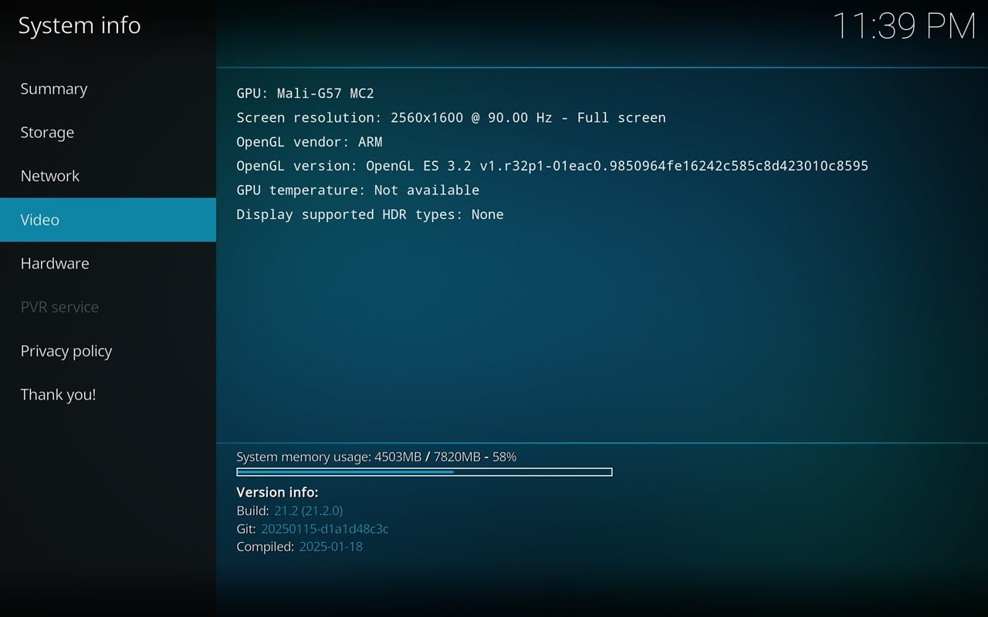Click the Build 21.2 version value

coord(308,511)
